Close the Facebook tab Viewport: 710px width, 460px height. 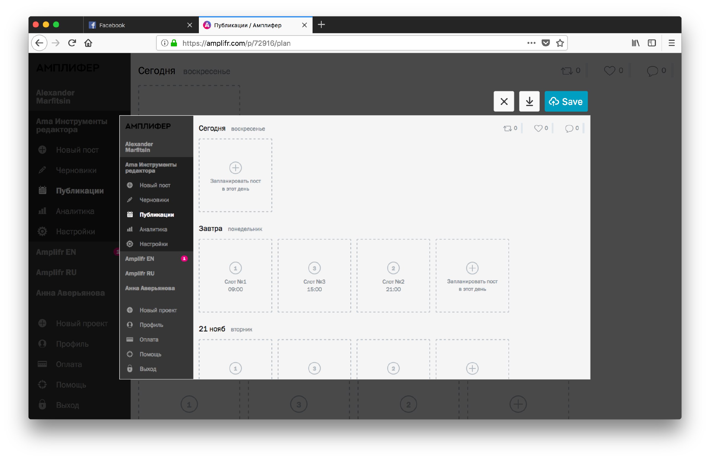tap(189, 25)
